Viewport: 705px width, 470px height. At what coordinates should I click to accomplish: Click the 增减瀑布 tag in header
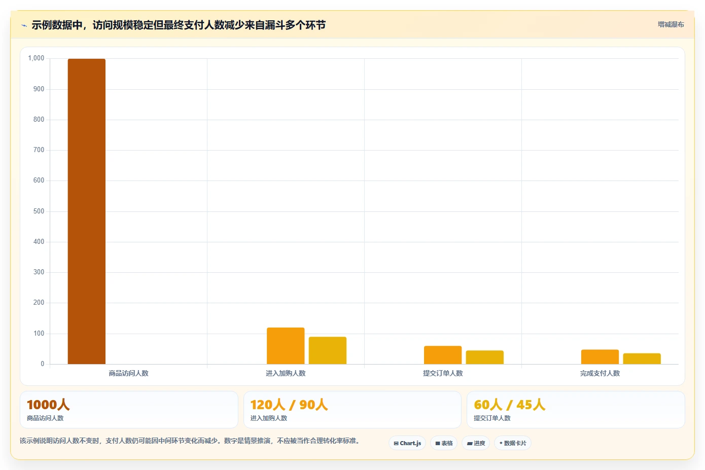click(x=671, y=24)
